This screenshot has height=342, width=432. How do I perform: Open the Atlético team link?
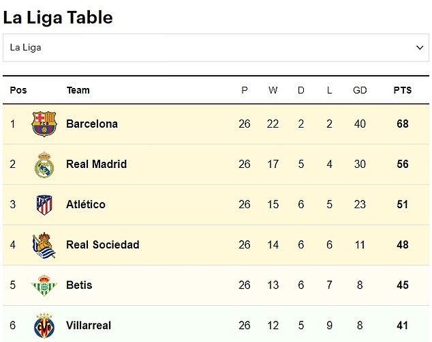coord(86,205)
